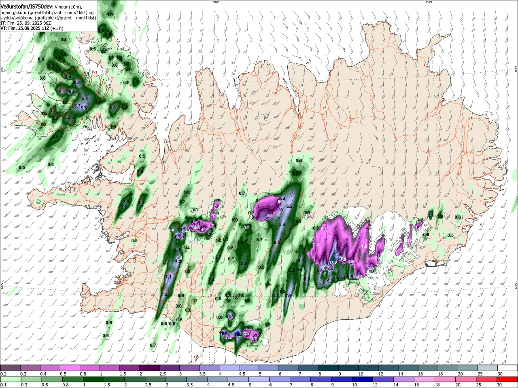Select the pink rain swatch starting at 18

[x=445, y=379]
